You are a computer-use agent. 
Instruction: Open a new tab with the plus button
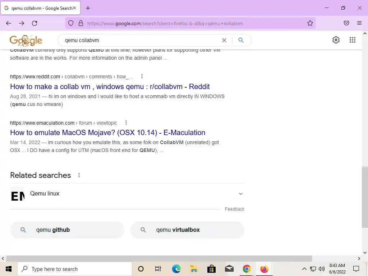pos(88,8)
